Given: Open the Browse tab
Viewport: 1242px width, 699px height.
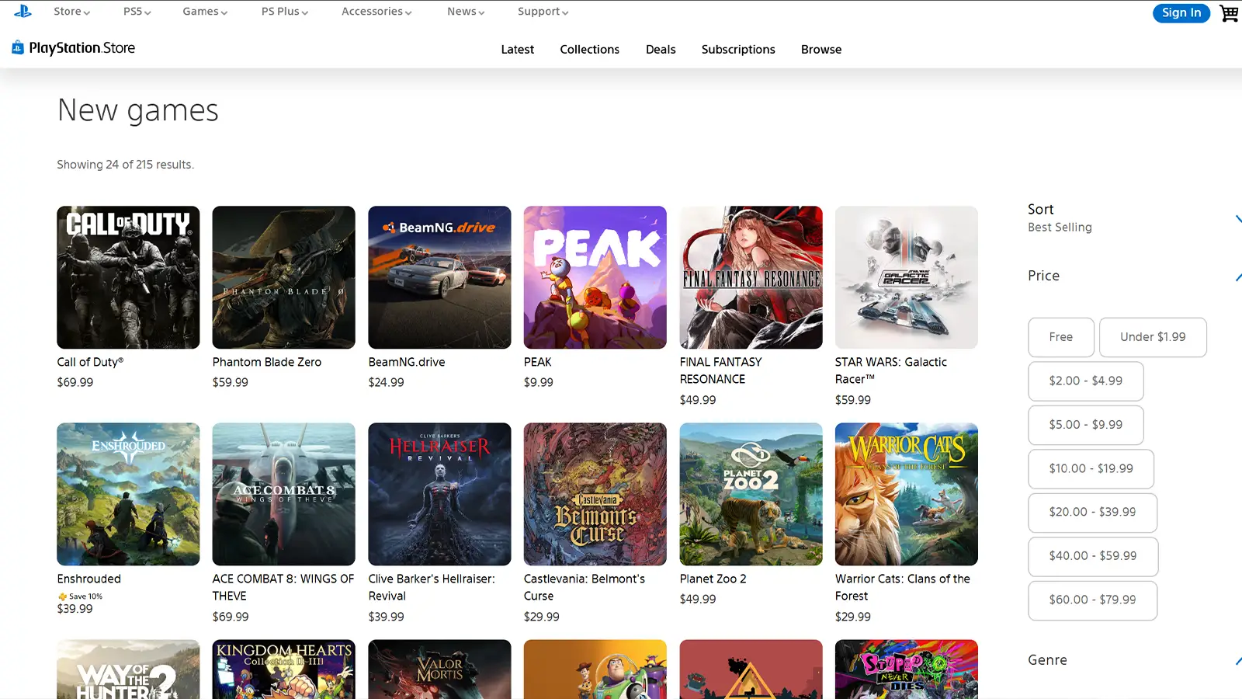Looking at the screenshot, I should (821, 50).
